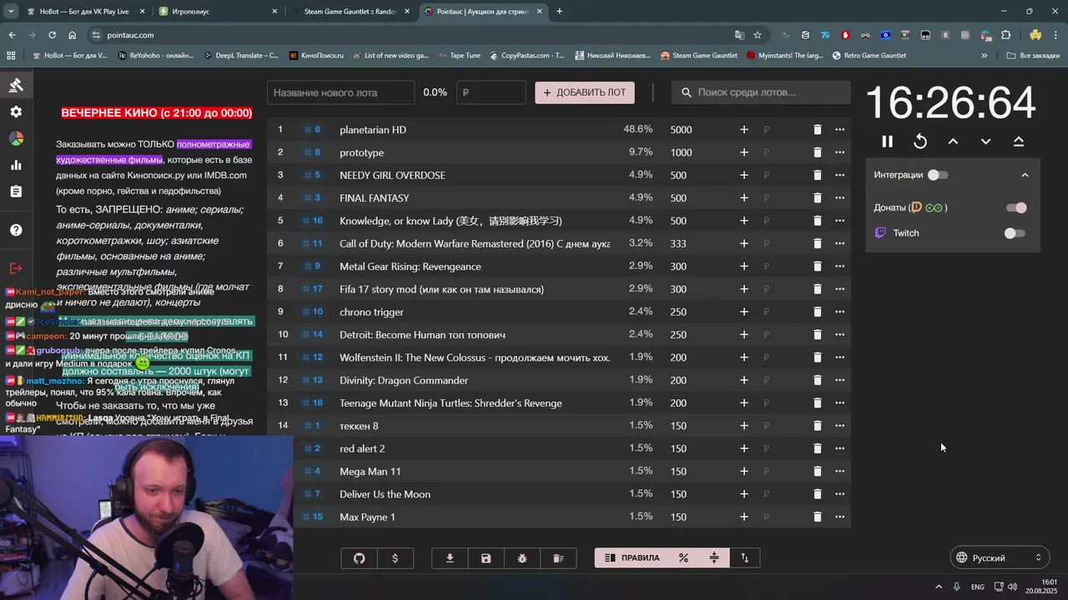Open the Русский language dropdown
Screen dimensions: 1068x600
(x=1000, y=557)
